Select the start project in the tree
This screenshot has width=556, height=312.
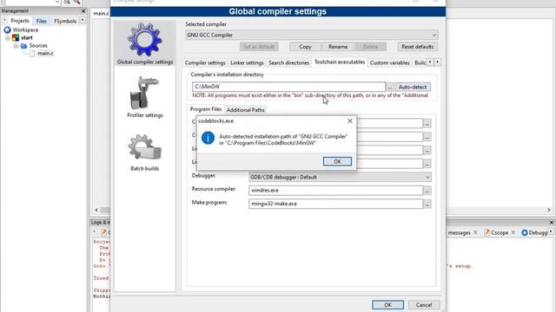coord(23,37)
